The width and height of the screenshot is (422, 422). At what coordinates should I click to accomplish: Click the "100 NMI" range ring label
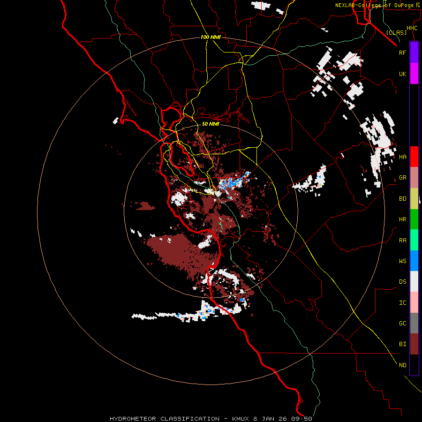[x=211, y=37]
